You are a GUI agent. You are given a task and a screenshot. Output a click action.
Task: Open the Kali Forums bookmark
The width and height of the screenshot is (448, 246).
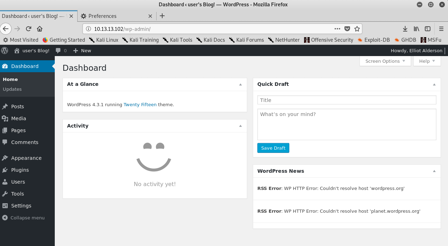[246, 40]
